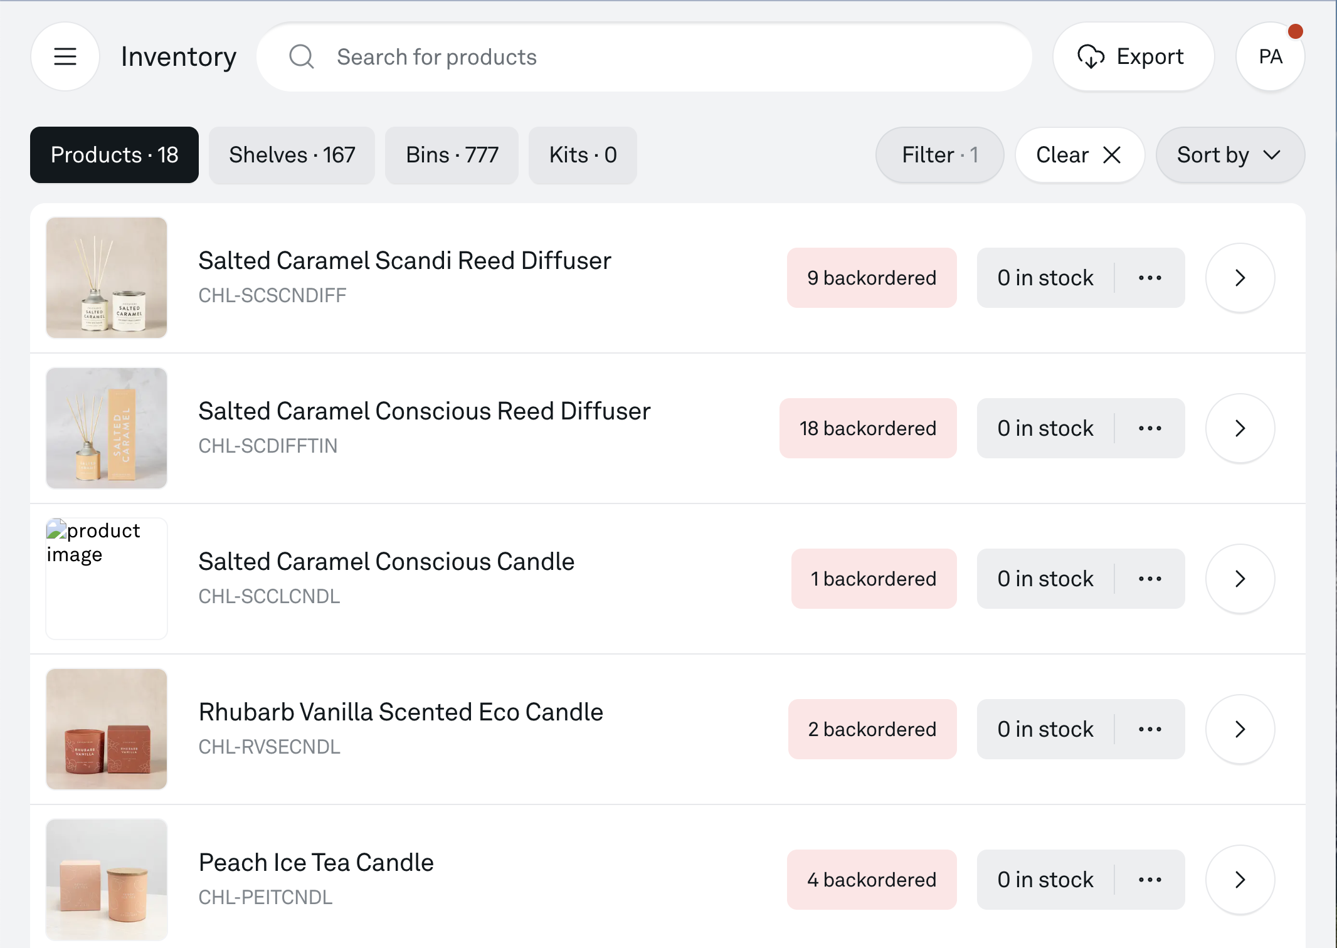Open Salted Caramel Scandi Reed Diffuser details chevron
Screen dimensions: 1337x948
pos(1239,278)
